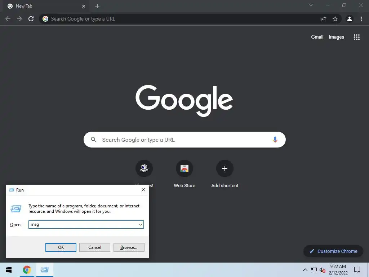Start voice search with the microphone icon
Screen dimensions: 369x277
(275, 140)
